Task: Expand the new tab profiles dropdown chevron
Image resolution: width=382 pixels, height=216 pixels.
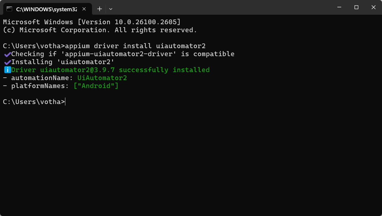Action: pos(111,9)
